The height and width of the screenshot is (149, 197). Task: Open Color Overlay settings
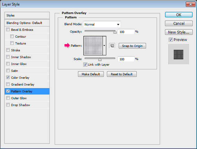tap(20, 77)
